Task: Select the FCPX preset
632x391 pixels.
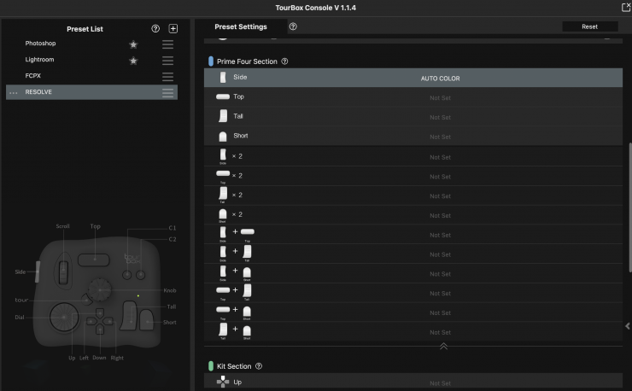Action: point(34,76)
